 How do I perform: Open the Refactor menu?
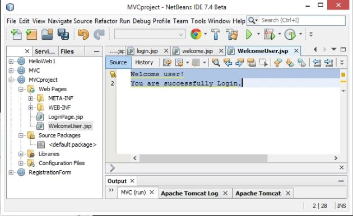click(x=106, y=21)
